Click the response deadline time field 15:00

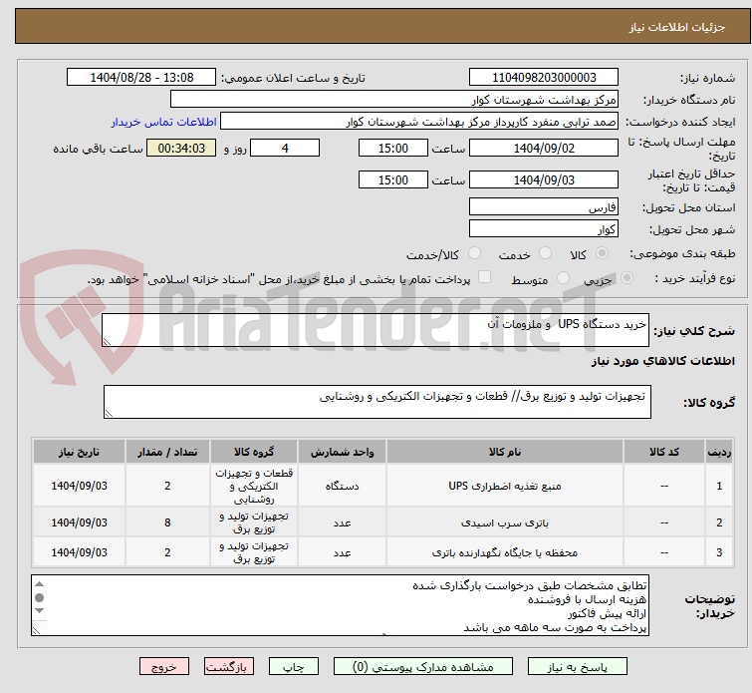click(x=392, y=148)
